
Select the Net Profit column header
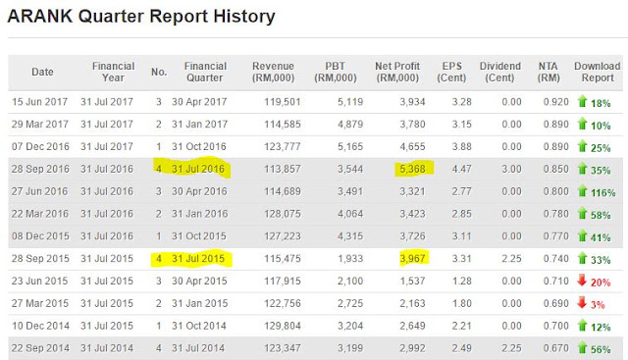click(397, 72)
